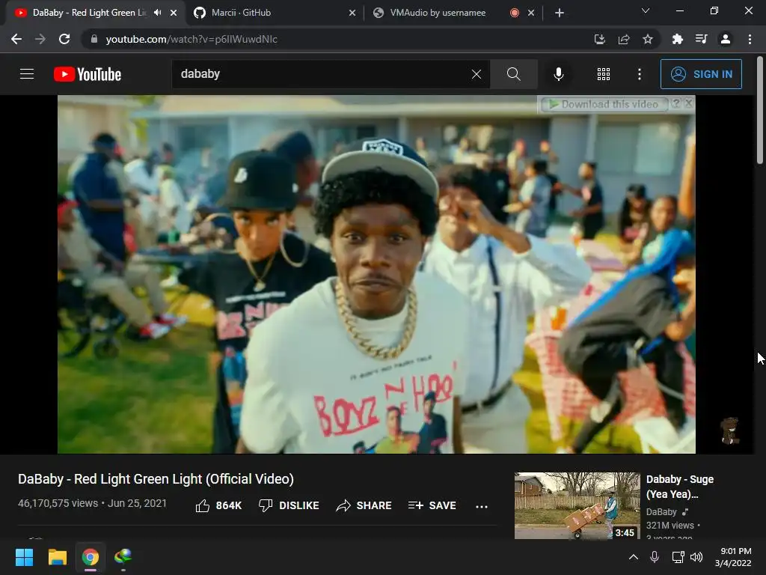Open Dababy - Suge (Yea Yea) title link
The width and height of the screenshot is (766, 575).
pos(679,487)
